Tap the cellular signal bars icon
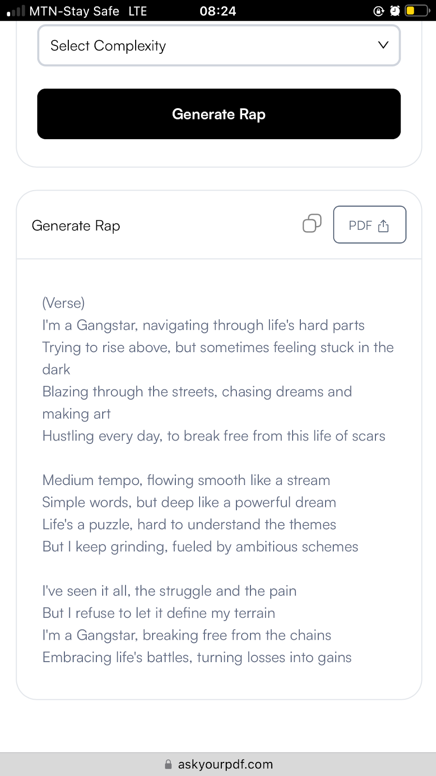The image size is (436, 776). click(16, 11)
